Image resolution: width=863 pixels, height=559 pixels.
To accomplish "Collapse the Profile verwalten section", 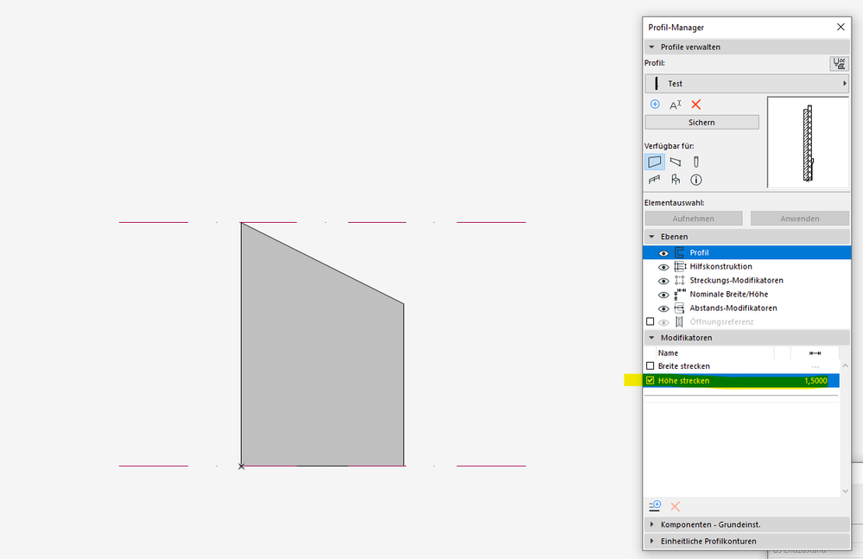I will click(651, 47).
